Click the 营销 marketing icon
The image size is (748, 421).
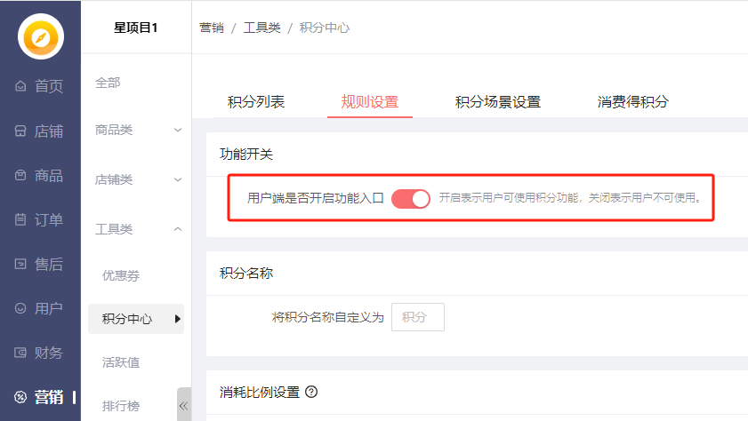pyautogui.click(x=20, y=397)
